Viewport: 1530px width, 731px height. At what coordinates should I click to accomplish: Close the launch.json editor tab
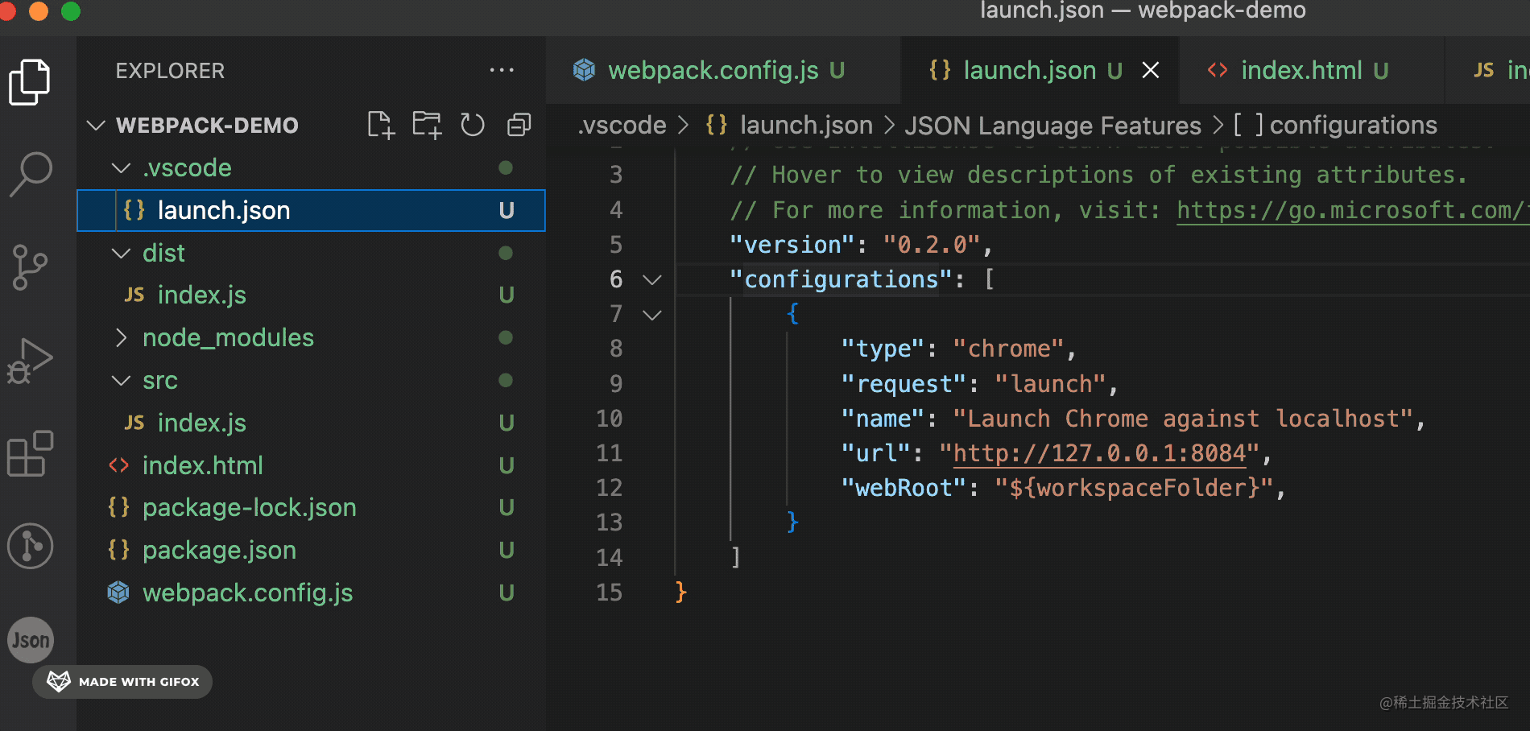pyautogui.click(x=1151, y=70)
